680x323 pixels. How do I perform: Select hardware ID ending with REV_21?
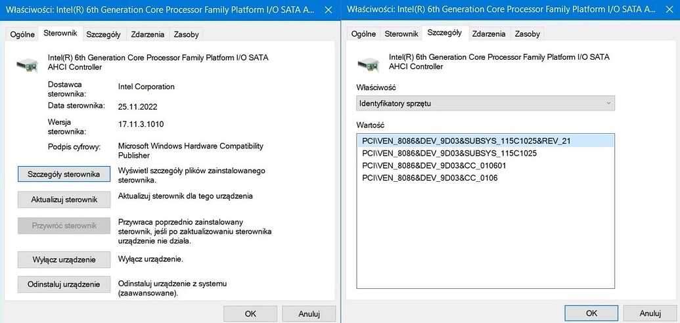(x=466, y=141)
